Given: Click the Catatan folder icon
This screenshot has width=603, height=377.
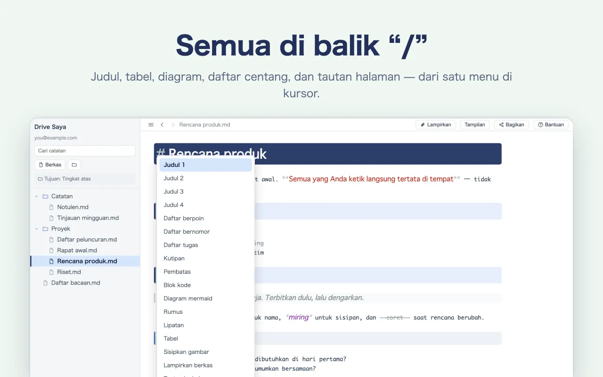Looking at the screenshot, I should [x=45, y=196].
